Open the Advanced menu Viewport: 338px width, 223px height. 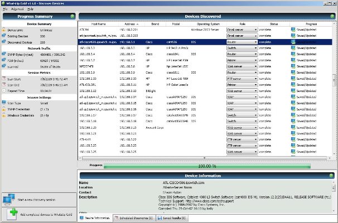(x=17, y=9)
